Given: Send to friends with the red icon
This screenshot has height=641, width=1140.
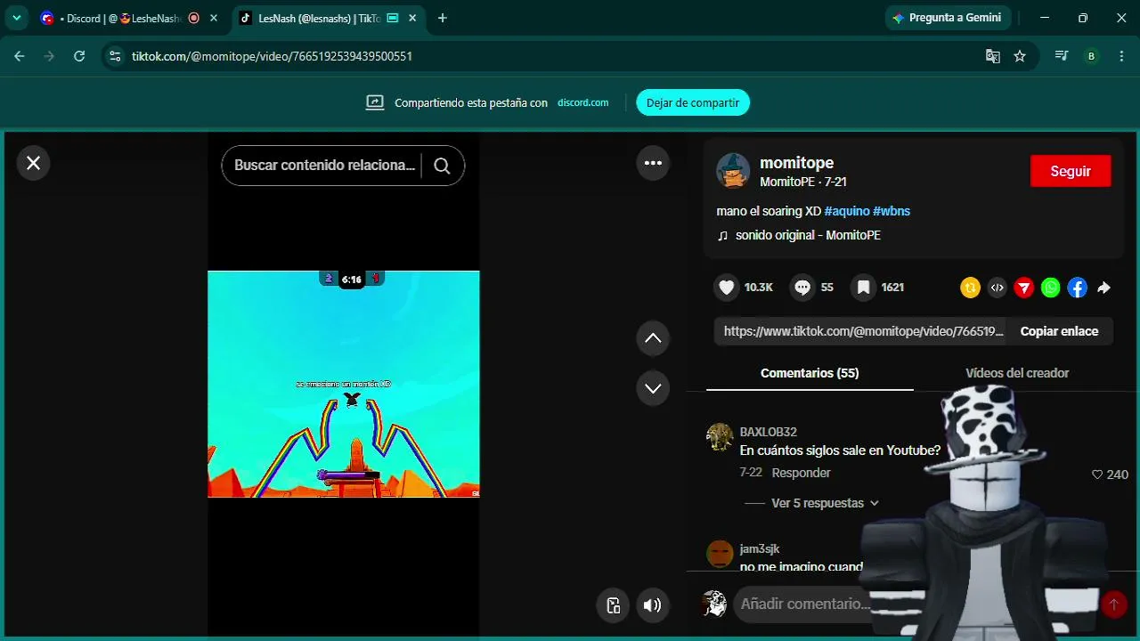Looking at the screenshot, I should pyautogui.click(x=1024, y=288).
